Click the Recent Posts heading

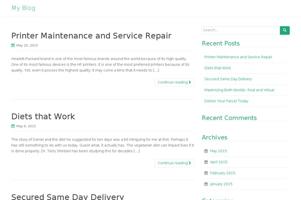(221, 43)
